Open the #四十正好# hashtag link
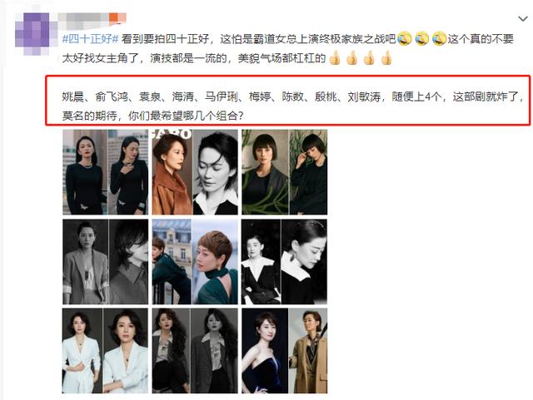 [90, 39]
